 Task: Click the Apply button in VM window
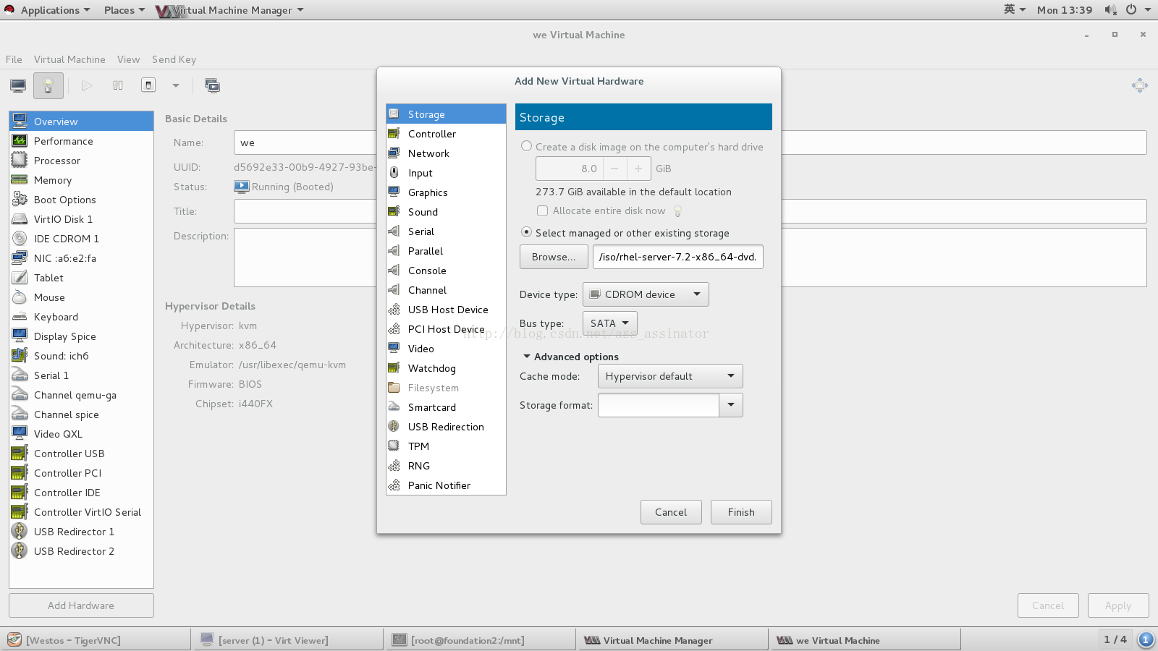pyautogui.click(x=1118, y=605)
